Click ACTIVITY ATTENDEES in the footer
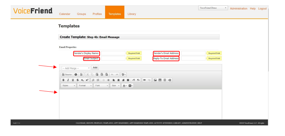The image size is (285, 136). [163, 123]
